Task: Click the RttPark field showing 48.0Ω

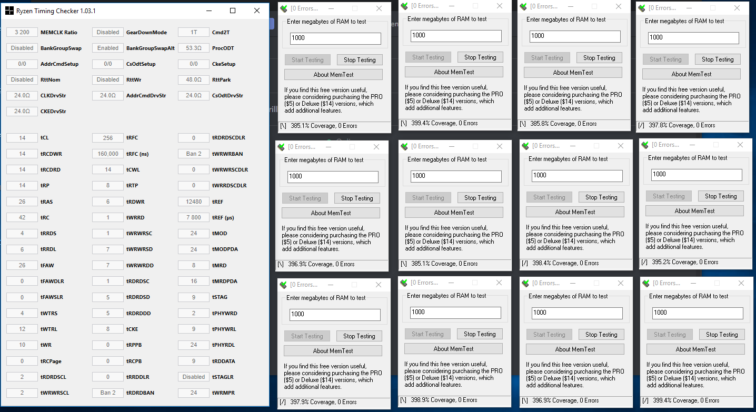Action: (194, 79)
